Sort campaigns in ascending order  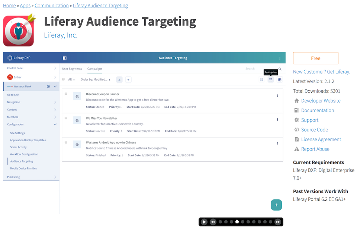(x=119, y=80)
